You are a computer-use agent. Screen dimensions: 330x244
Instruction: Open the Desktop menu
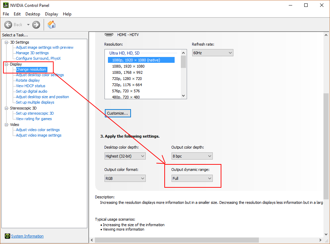(33, 14)
